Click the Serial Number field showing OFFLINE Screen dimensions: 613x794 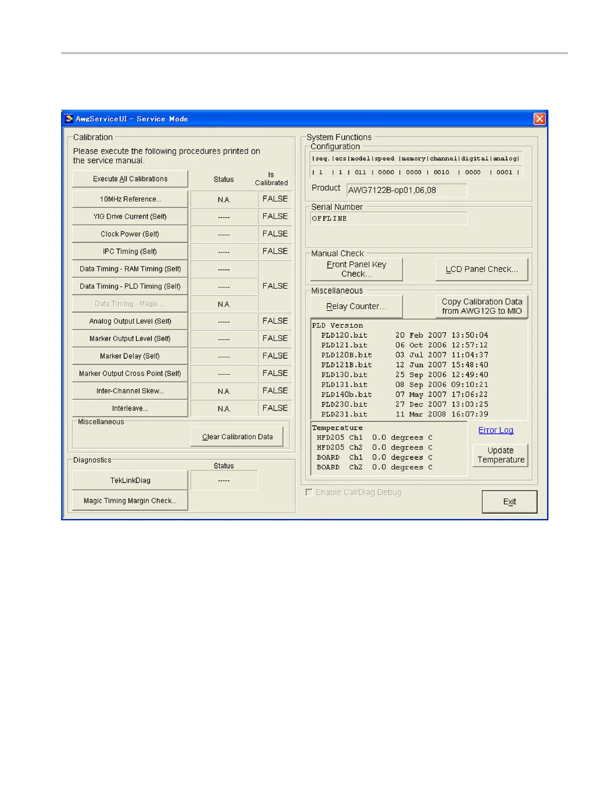point(389,219)
